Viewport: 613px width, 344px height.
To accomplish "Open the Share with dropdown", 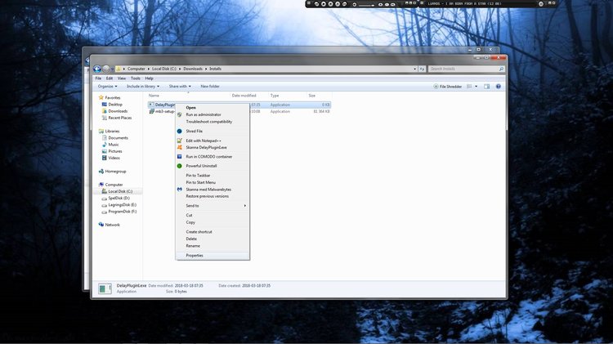I will (x=180, y=87).
